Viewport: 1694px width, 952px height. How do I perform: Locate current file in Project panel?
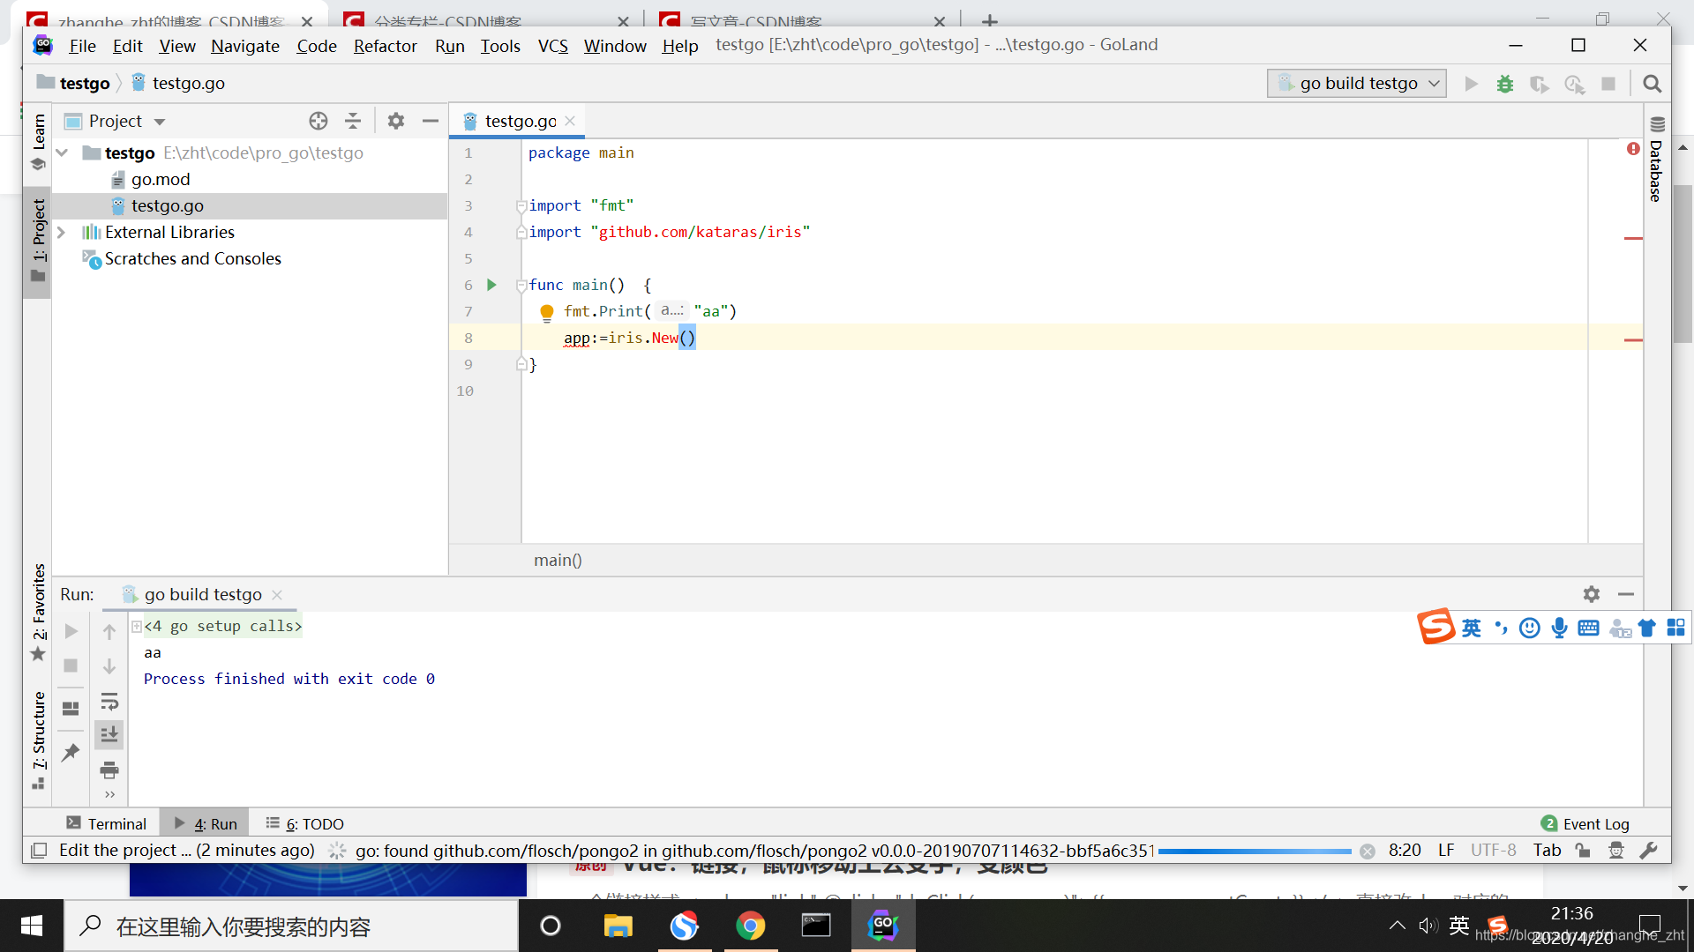tap(319, 121)
